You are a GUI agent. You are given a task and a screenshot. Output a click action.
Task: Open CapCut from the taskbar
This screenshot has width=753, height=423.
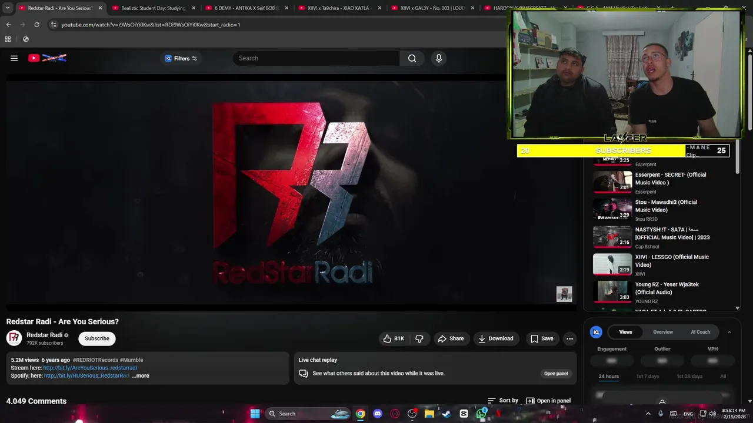(x=464, y=414)
